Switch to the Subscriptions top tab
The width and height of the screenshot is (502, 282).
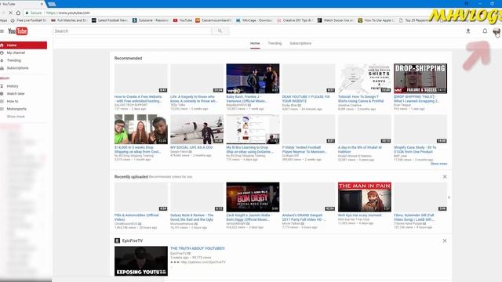tap(300, 43)
